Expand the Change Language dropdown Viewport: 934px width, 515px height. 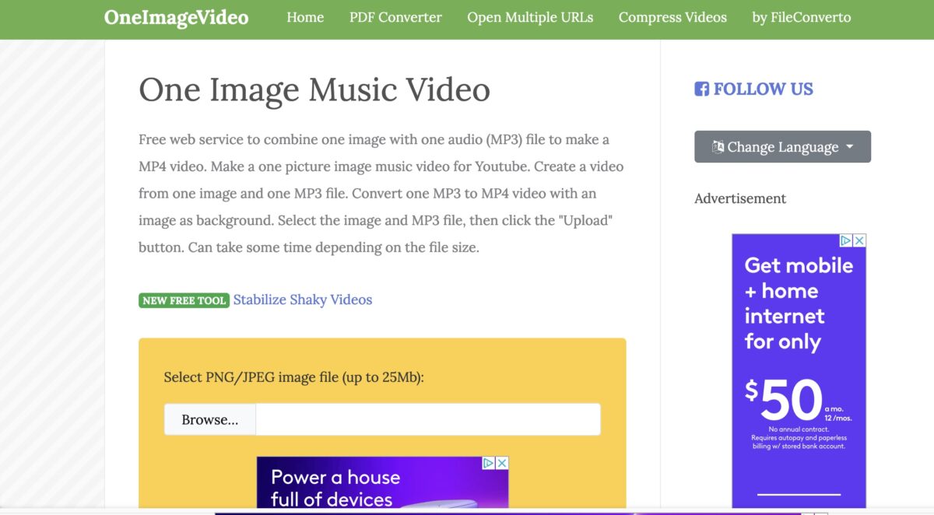782,147
